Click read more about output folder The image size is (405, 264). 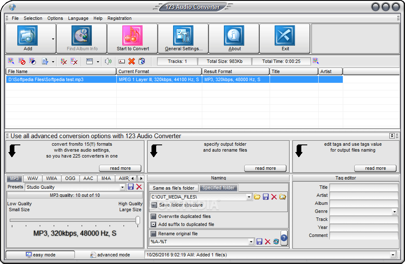265,168
